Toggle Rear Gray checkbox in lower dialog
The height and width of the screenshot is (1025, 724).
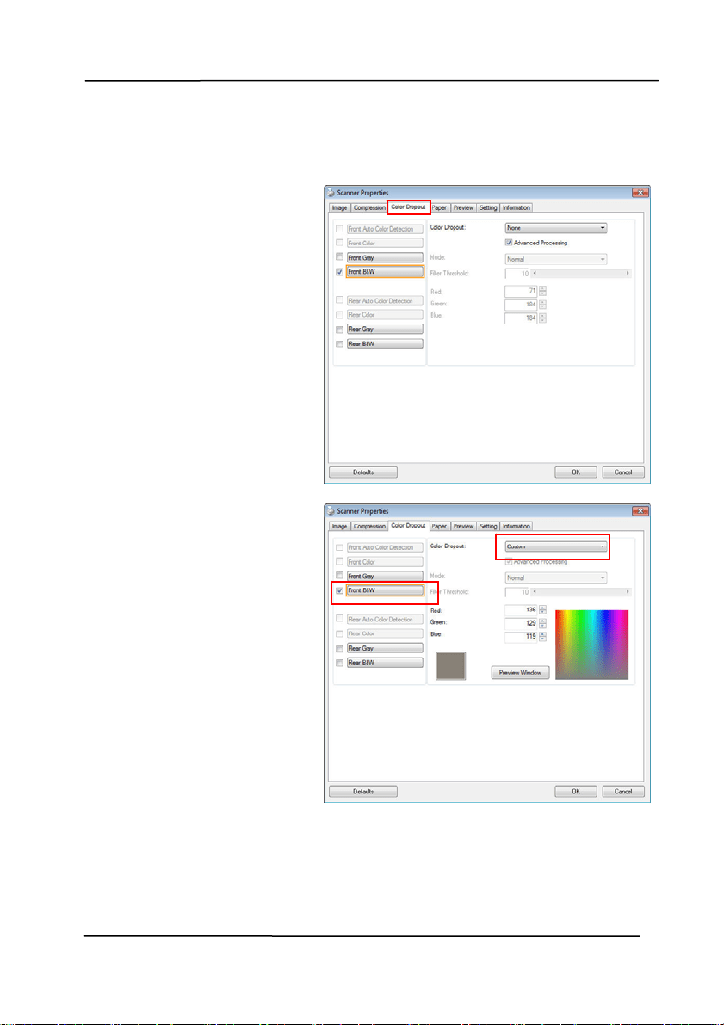(x=339, y=648)
